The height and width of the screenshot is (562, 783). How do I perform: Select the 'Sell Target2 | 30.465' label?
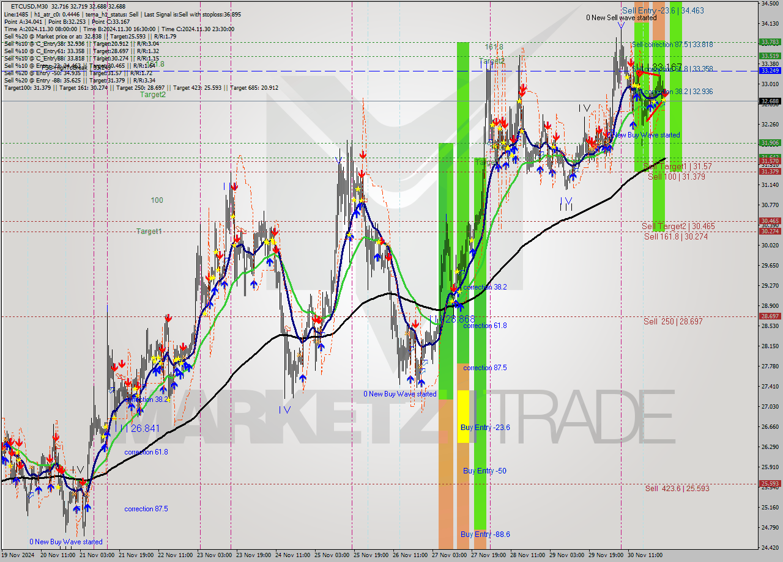[x=678, y=226]
